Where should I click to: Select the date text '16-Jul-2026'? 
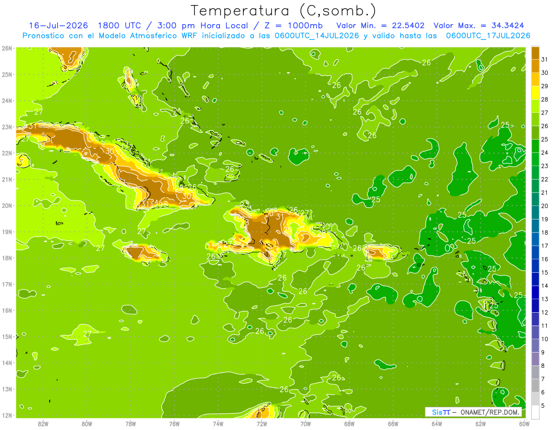coord(58,26)
